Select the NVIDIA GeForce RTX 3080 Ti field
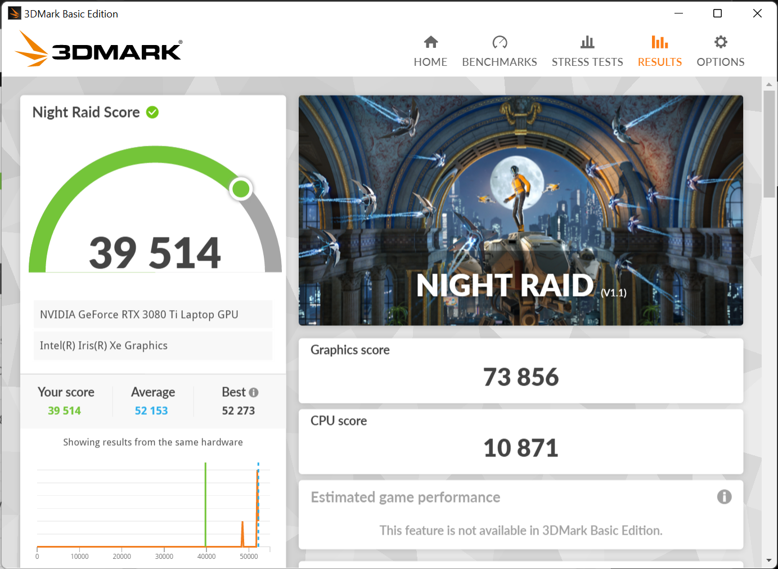Viewport: 778px width, 569px height. pyautogui.click(x=153, y=315)
